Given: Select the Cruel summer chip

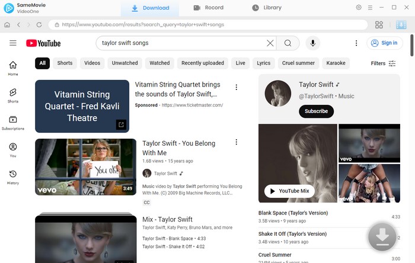Looking at the screenshot, I should pyautogui.click(x=298, y=63).
